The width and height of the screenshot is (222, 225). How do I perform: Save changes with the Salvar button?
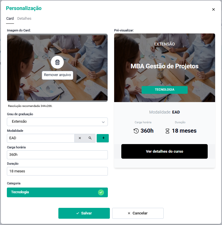pos(84,213)
